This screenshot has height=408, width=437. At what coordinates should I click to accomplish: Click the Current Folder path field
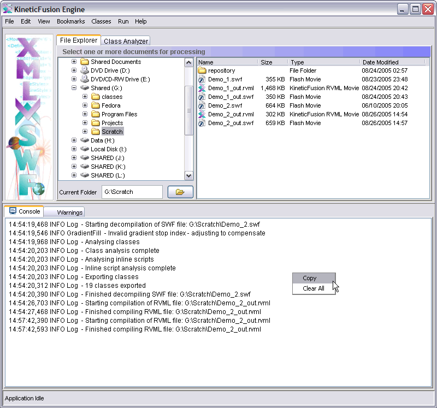[132, 192]
